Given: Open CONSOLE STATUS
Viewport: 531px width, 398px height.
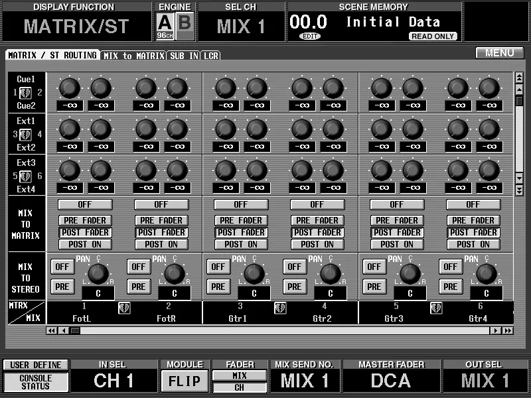Looking at the screenshot, I should coord(36,382).
